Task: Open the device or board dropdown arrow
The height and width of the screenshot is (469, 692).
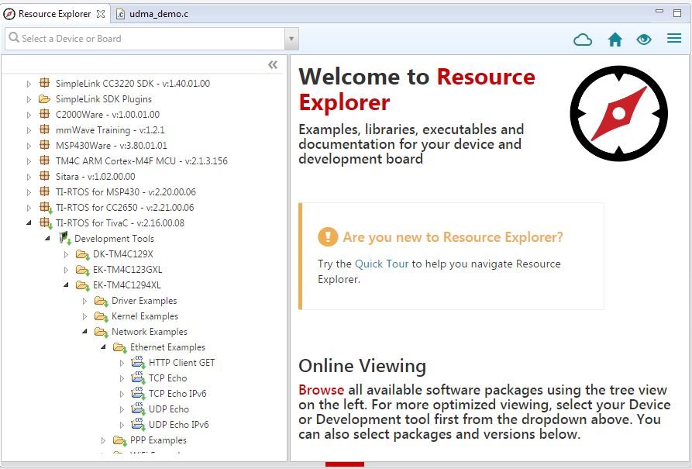Action: tap(291, 39)
